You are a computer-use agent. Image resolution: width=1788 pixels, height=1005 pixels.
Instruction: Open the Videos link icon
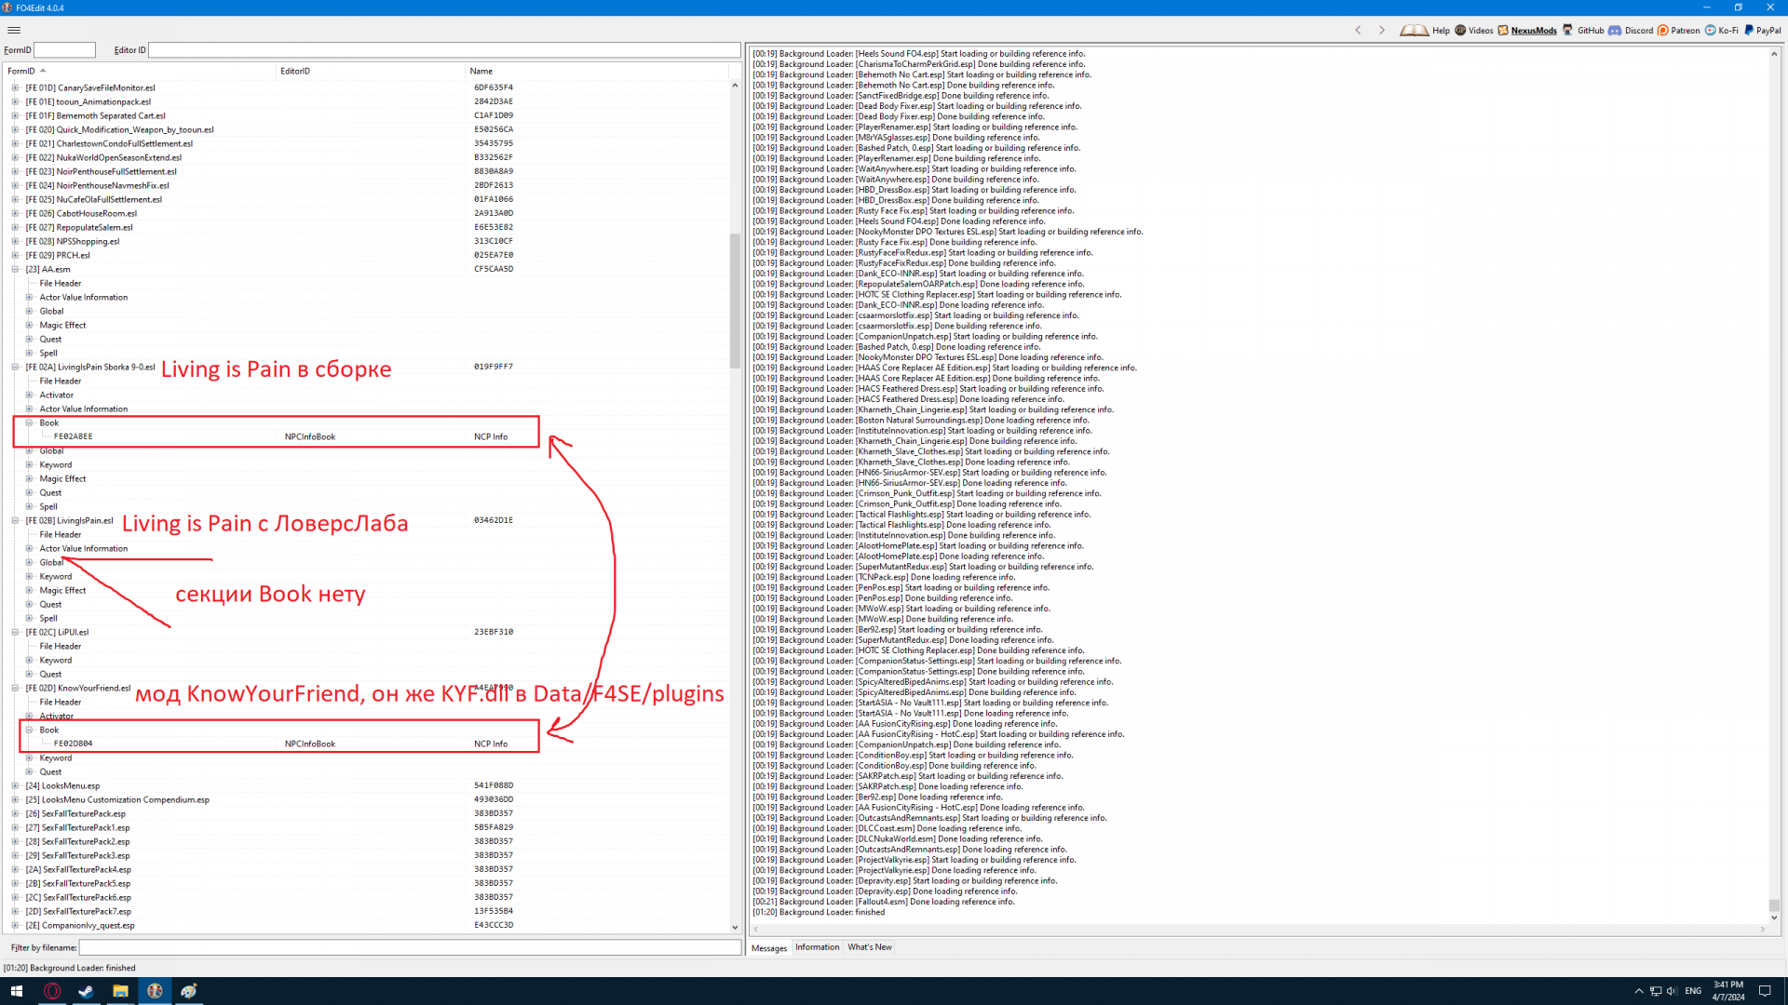point(1460,30)
